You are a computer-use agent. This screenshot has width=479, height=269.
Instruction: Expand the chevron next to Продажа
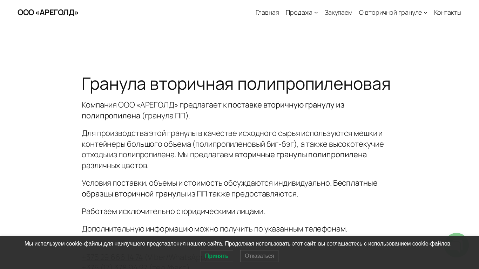pyautogui.click(x=316, y=13)
